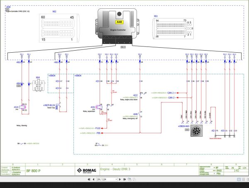This screenshot has width=249, height=188.
Task: Select the X62 connector label
Action: [x=54, y=12]
